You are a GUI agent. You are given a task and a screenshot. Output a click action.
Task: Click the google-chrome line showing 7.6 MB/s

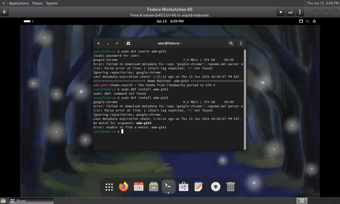click(x=163, y=60)
